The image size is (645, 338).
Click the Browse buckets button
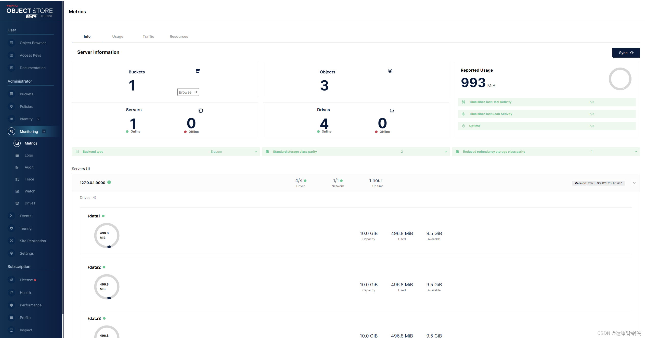pyautogui.click(x=188, y=92)
